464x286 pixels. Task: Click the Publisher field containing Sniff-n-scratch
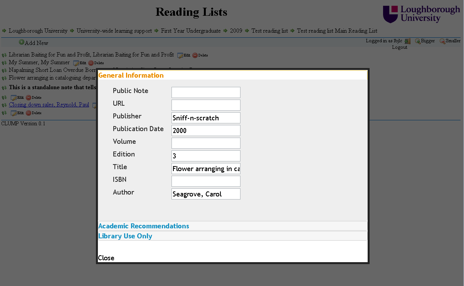206,118
